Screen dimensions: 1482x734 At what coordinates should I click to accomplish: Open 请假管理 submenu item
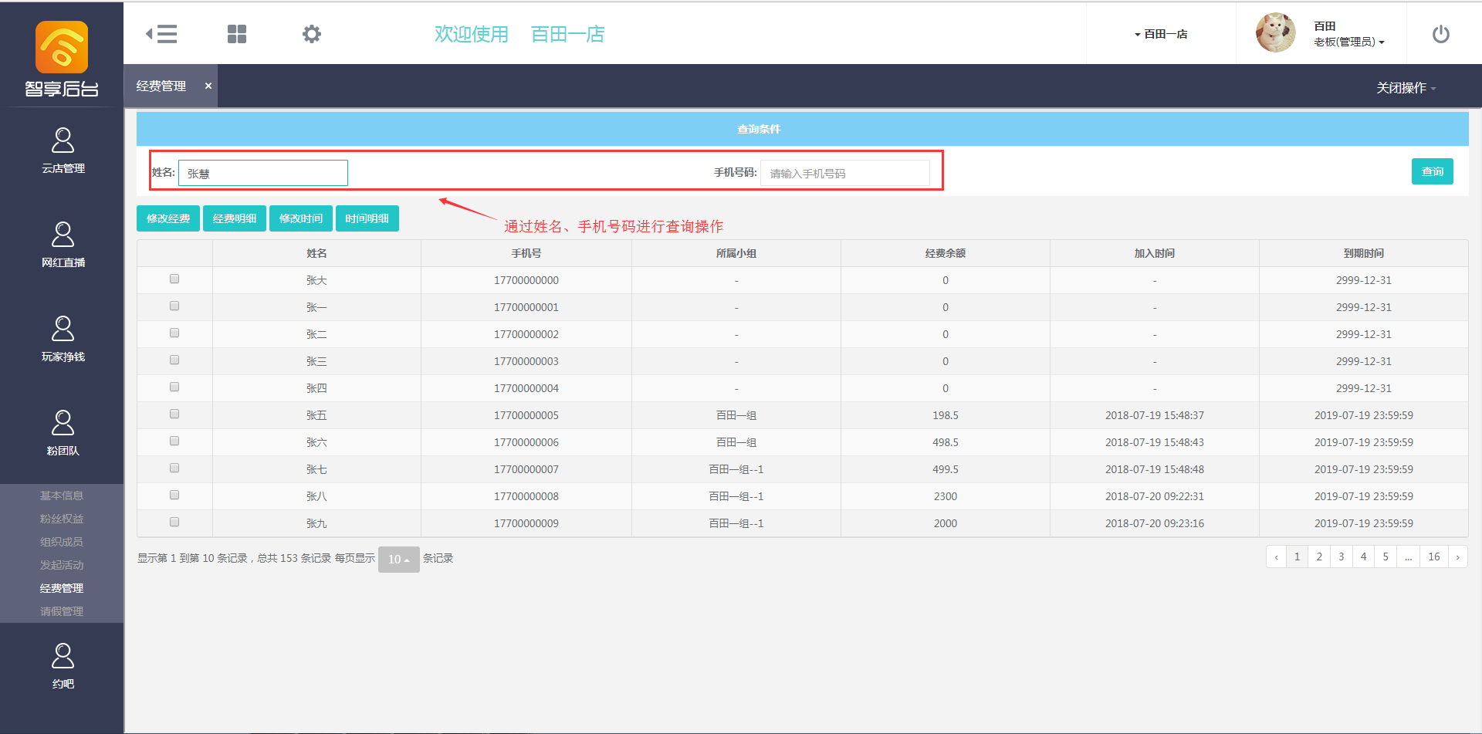click(62, 611)
